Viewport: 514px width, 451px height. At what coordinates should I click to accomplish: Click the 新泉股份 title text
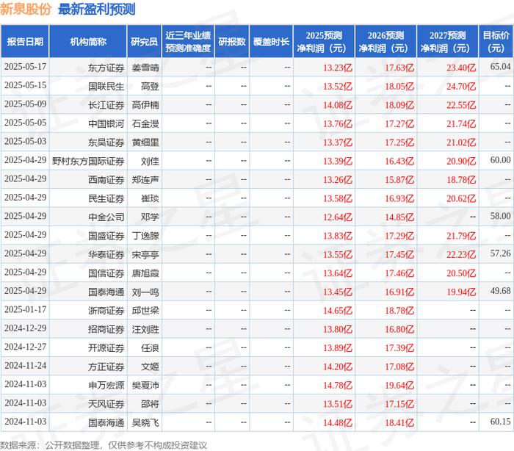point(26,10)
